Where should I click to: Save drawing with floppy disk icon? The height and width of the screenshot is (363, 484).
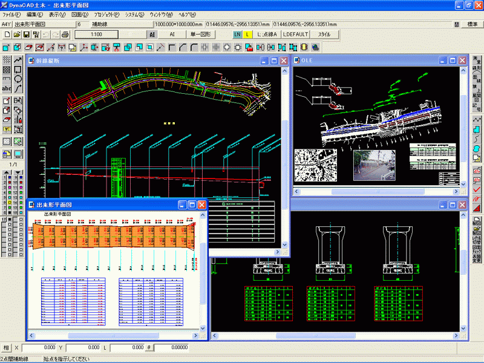point(27,34)
